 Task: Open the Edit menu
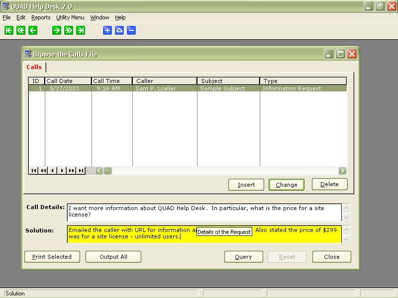(21, 17)
